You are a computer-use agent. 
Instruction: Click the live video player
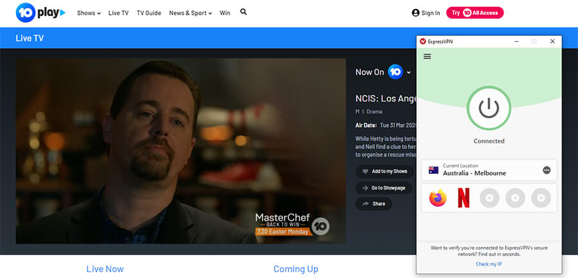180,151
